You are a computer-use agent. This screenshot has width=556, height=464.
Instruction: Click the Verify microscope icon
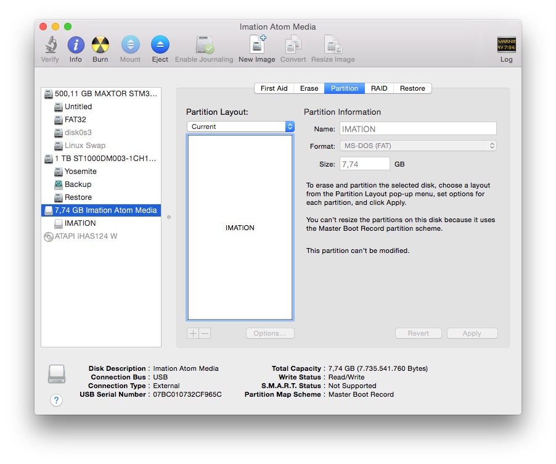pos(50,46)
